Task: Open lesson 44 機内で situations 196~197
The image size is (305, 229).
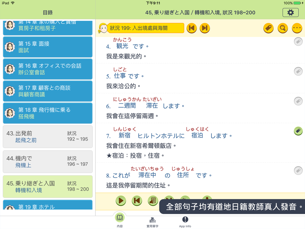Action: (x=48, y=162)
